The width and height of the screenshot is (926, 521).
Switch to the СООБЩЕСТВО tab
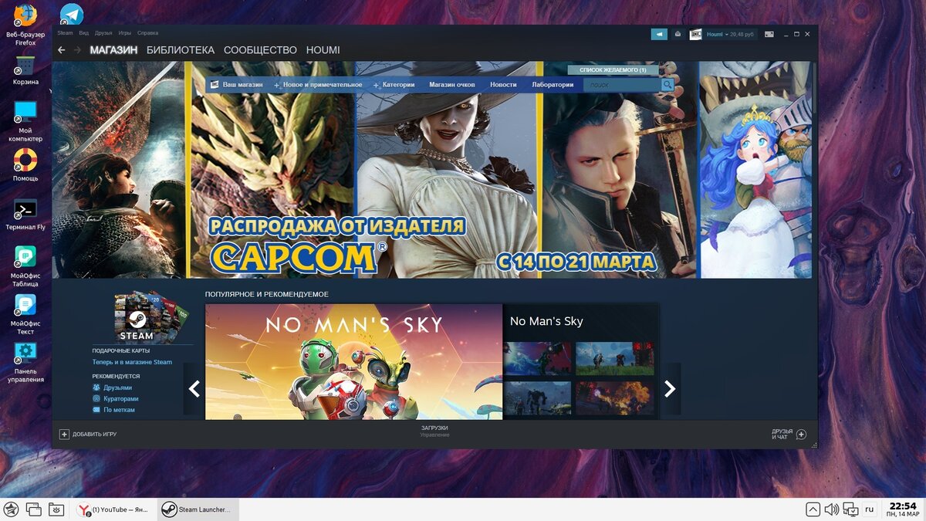click(260, 50)
